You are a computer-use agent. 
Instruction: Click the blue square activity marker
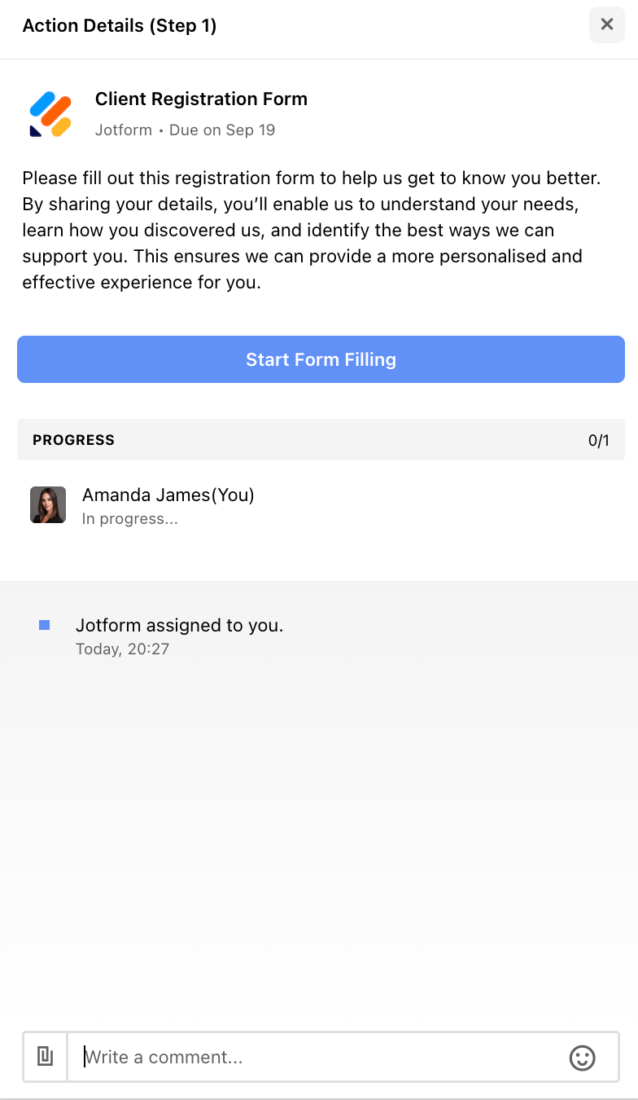click(x=45, y=625)
